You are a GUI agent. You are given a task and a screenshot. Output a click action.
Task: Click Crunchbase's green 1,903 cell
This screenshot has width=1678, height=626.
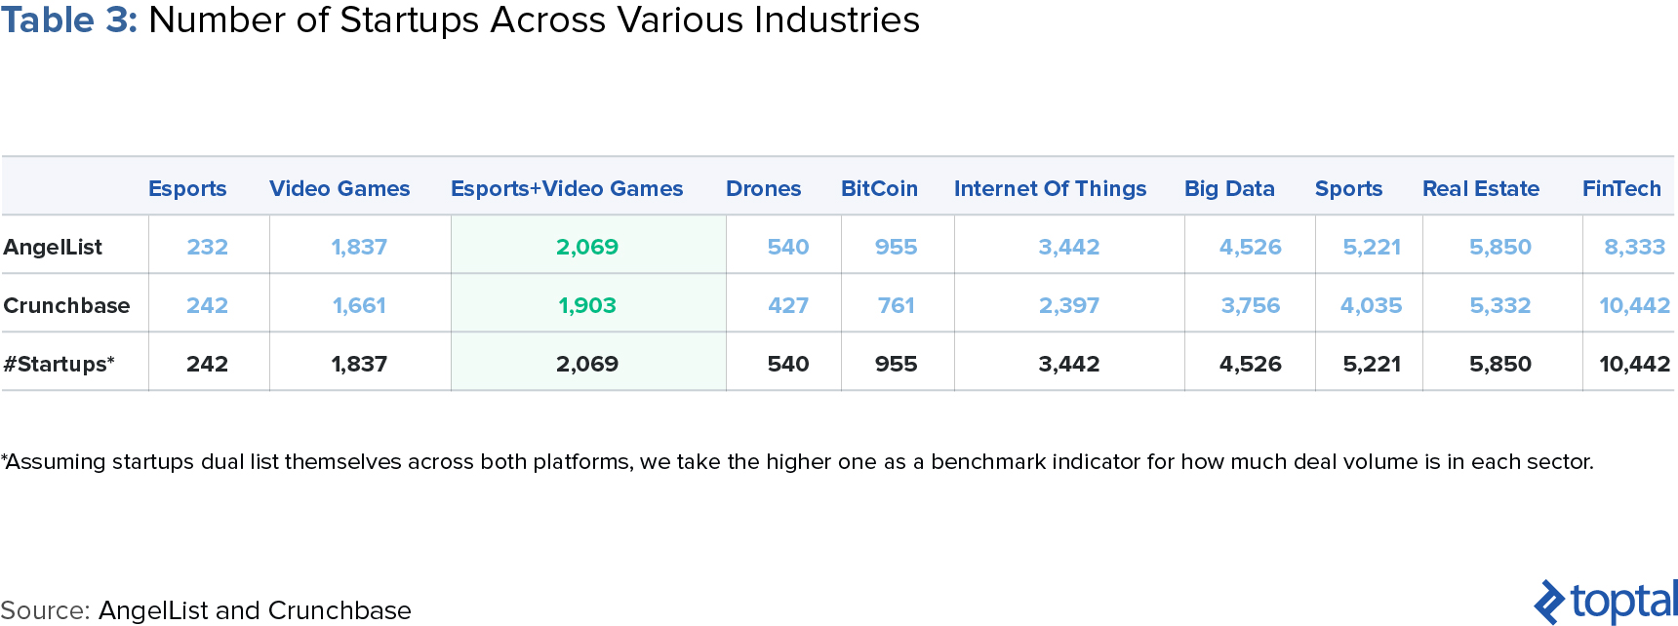point(587,305)
